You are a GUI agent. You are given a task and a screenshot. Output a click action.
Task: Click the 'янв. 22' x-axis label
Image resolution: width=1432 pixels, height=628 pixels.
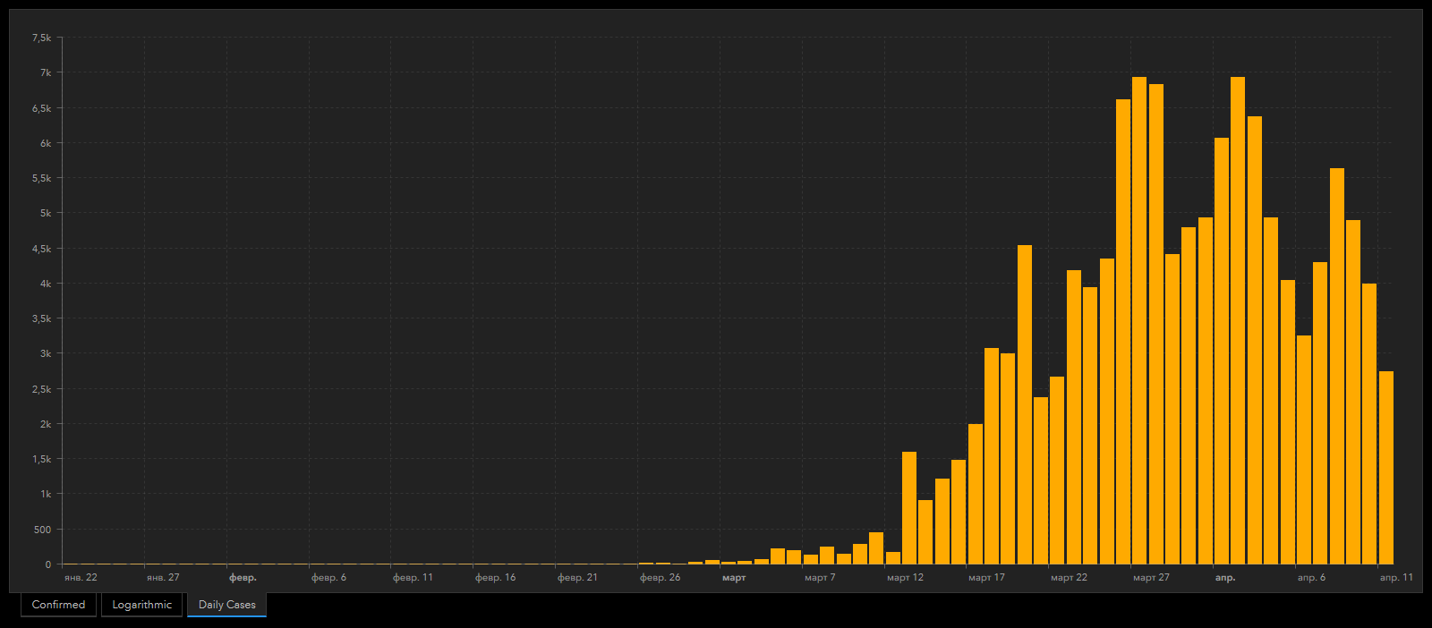point(81,578)
